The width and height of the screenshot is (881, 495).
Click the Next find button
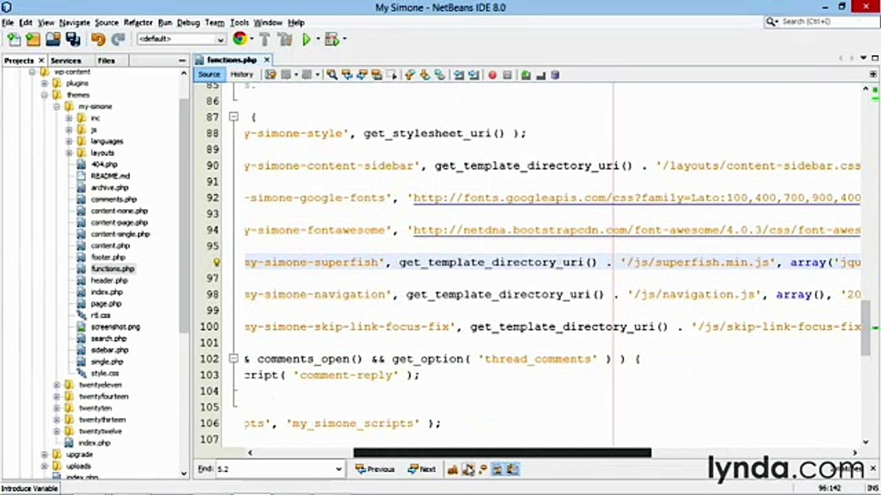pos(421,470)
